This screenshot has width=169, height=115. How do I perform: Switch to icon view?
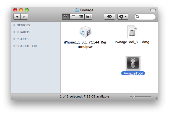pos(66,17)
